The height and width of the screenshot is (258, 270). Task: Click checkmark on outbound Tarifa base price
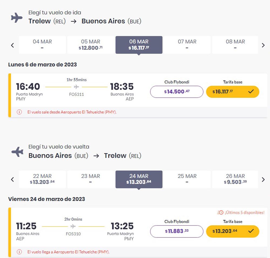click(251, 92)
